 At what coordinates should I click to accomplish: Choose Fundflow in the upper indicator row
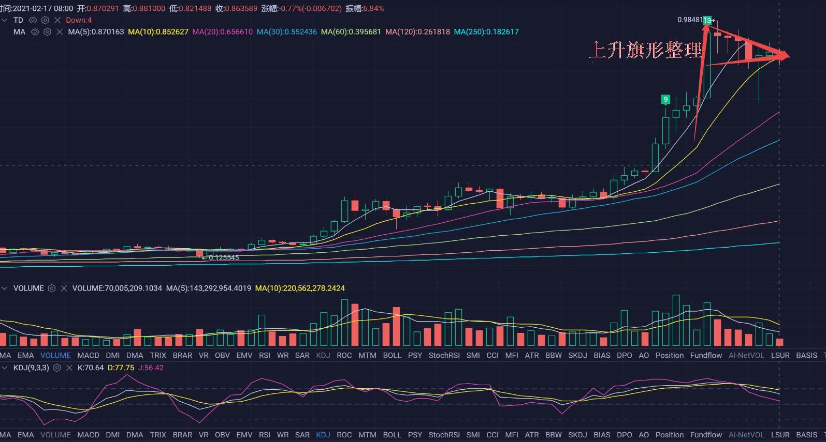(x=706, y=356)
